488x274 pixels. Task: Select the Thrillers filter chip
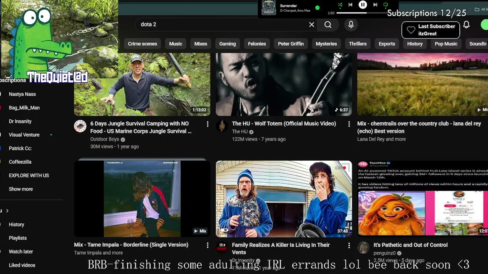tap(358, 44)
